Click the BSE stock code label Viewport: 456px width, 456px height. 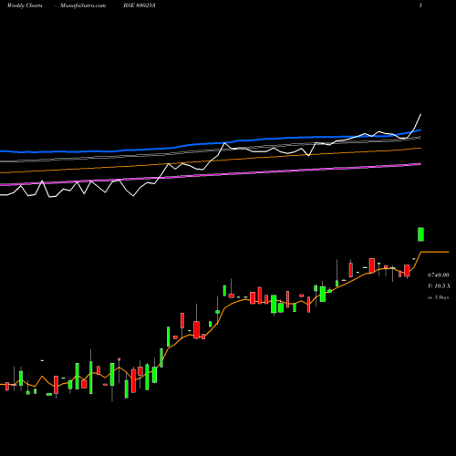click(x=140, y=5)
